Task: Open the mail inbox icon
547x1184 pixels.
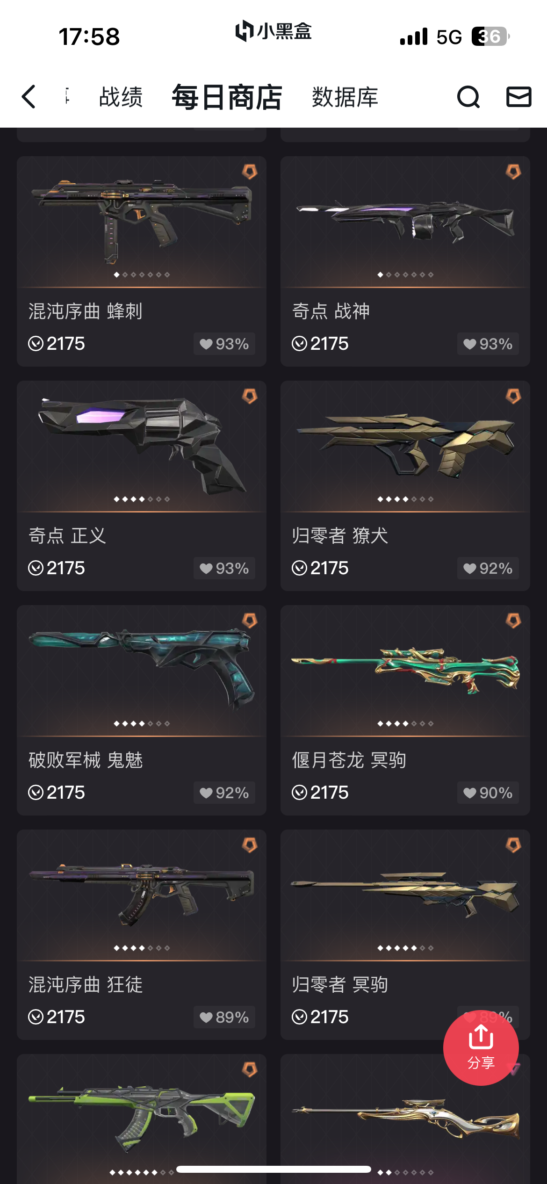Action: (x=519, y=97)
